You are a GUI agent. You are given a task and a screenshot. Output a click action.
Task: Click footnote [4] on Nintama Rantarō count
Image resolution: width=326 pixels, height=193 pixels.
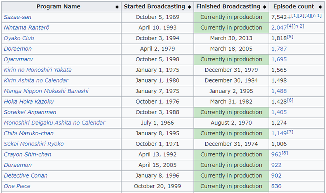[x=290, y=26]
